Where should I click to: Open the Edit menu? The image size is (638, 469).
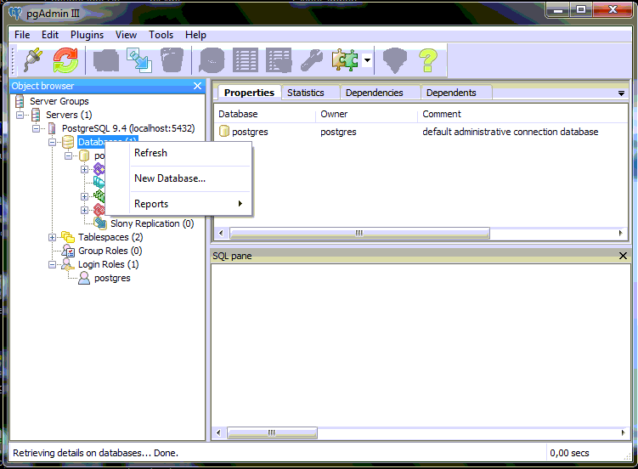point(50,35)
